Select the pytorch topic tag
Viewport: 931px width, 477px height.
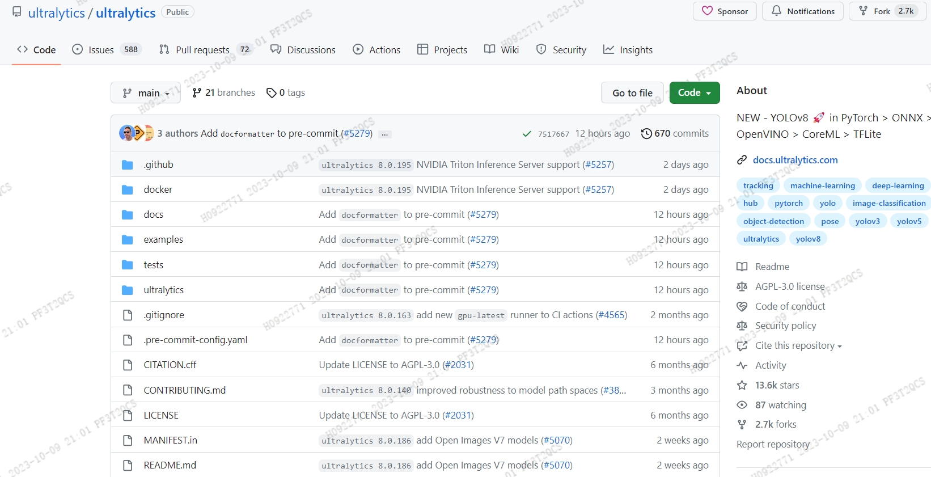(789, 203)
